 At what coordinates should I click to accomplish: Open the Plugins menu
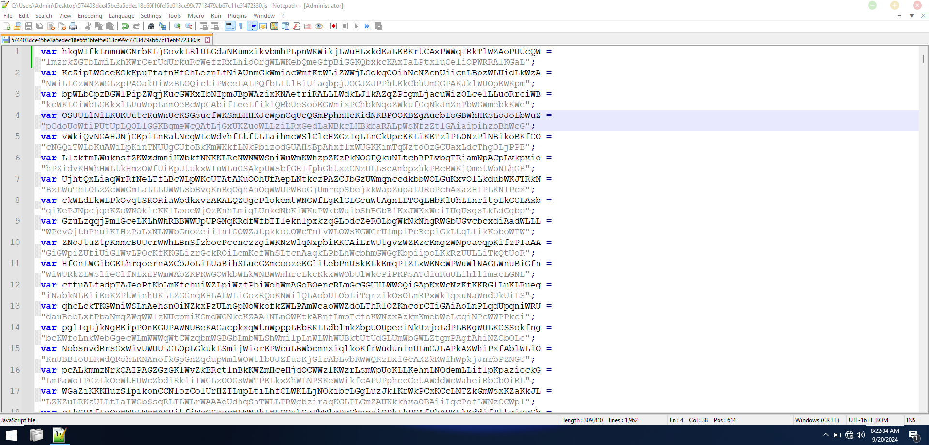pyautogui.click(x=238, y=16)
